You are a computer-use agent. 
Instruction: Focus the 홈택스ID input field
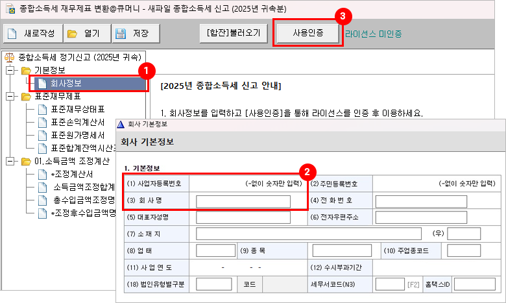[475, 284]
